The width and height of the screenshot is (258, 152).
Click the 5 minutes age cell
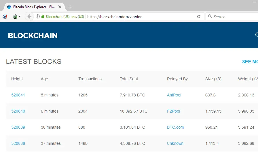(50, 95)
